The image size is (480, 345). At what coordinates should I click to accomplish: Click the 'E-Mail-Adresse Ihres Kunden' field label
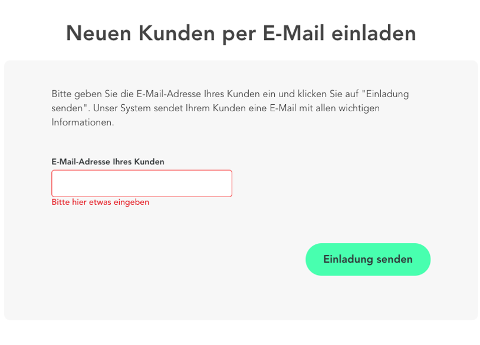coord(108,161)
